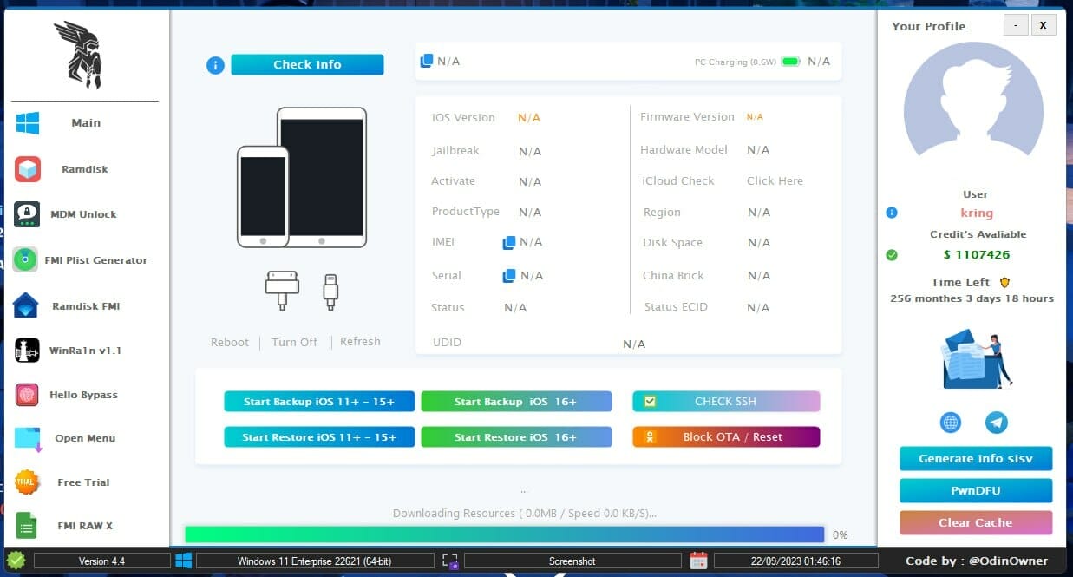The height and width of the screenshot is (577, 1073).
Task: Select the Ramdisk tool icon
Action: 27,168
